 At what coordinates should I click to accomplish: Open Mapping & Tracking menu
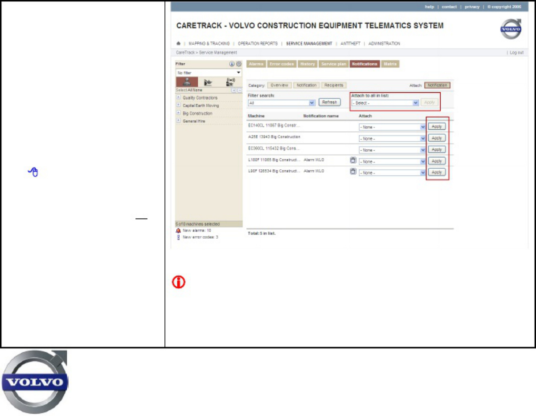click(x=209, y=44)
